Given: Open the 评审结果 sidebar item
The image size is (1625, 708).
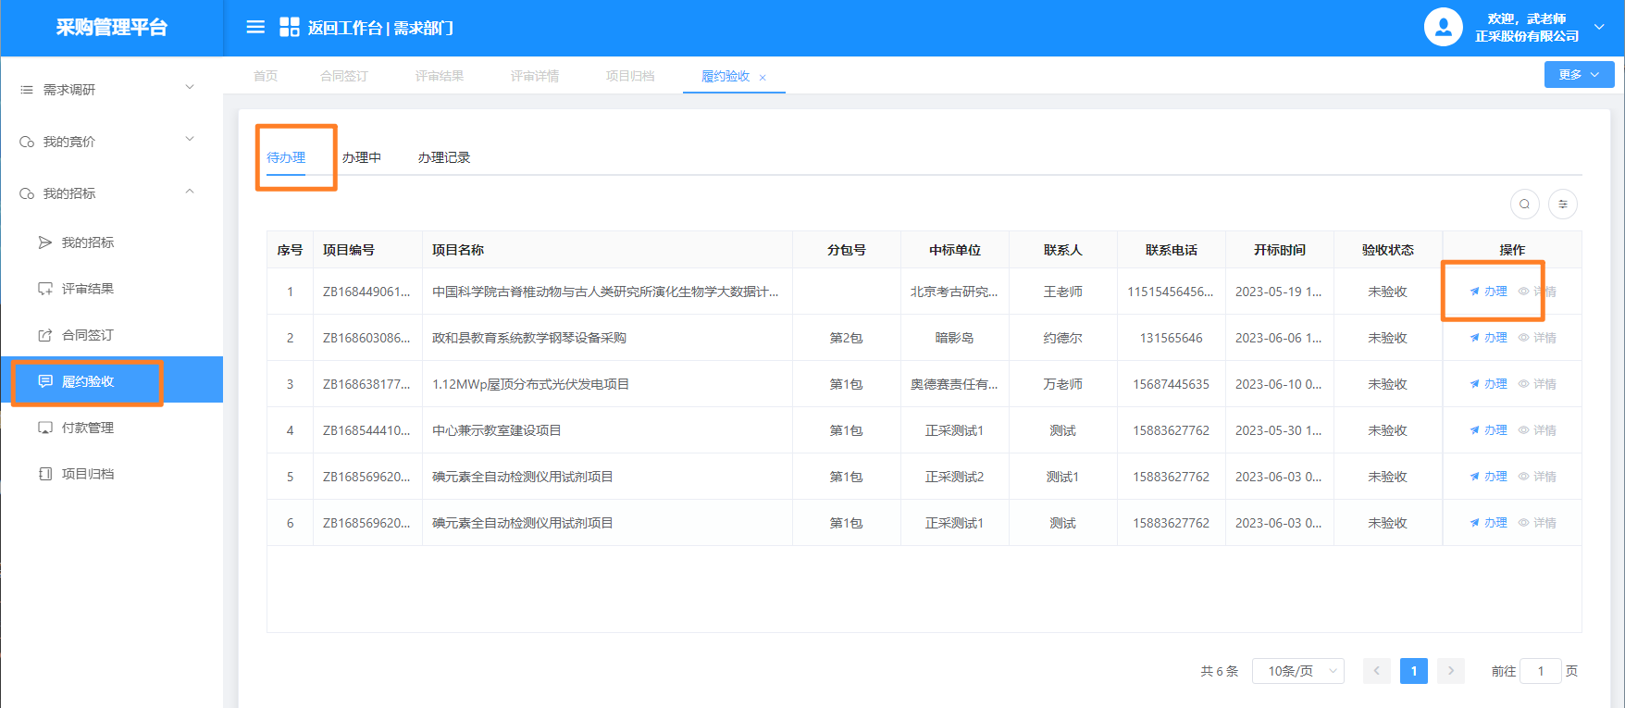Looking at the screenshot, I should point(87,289).
